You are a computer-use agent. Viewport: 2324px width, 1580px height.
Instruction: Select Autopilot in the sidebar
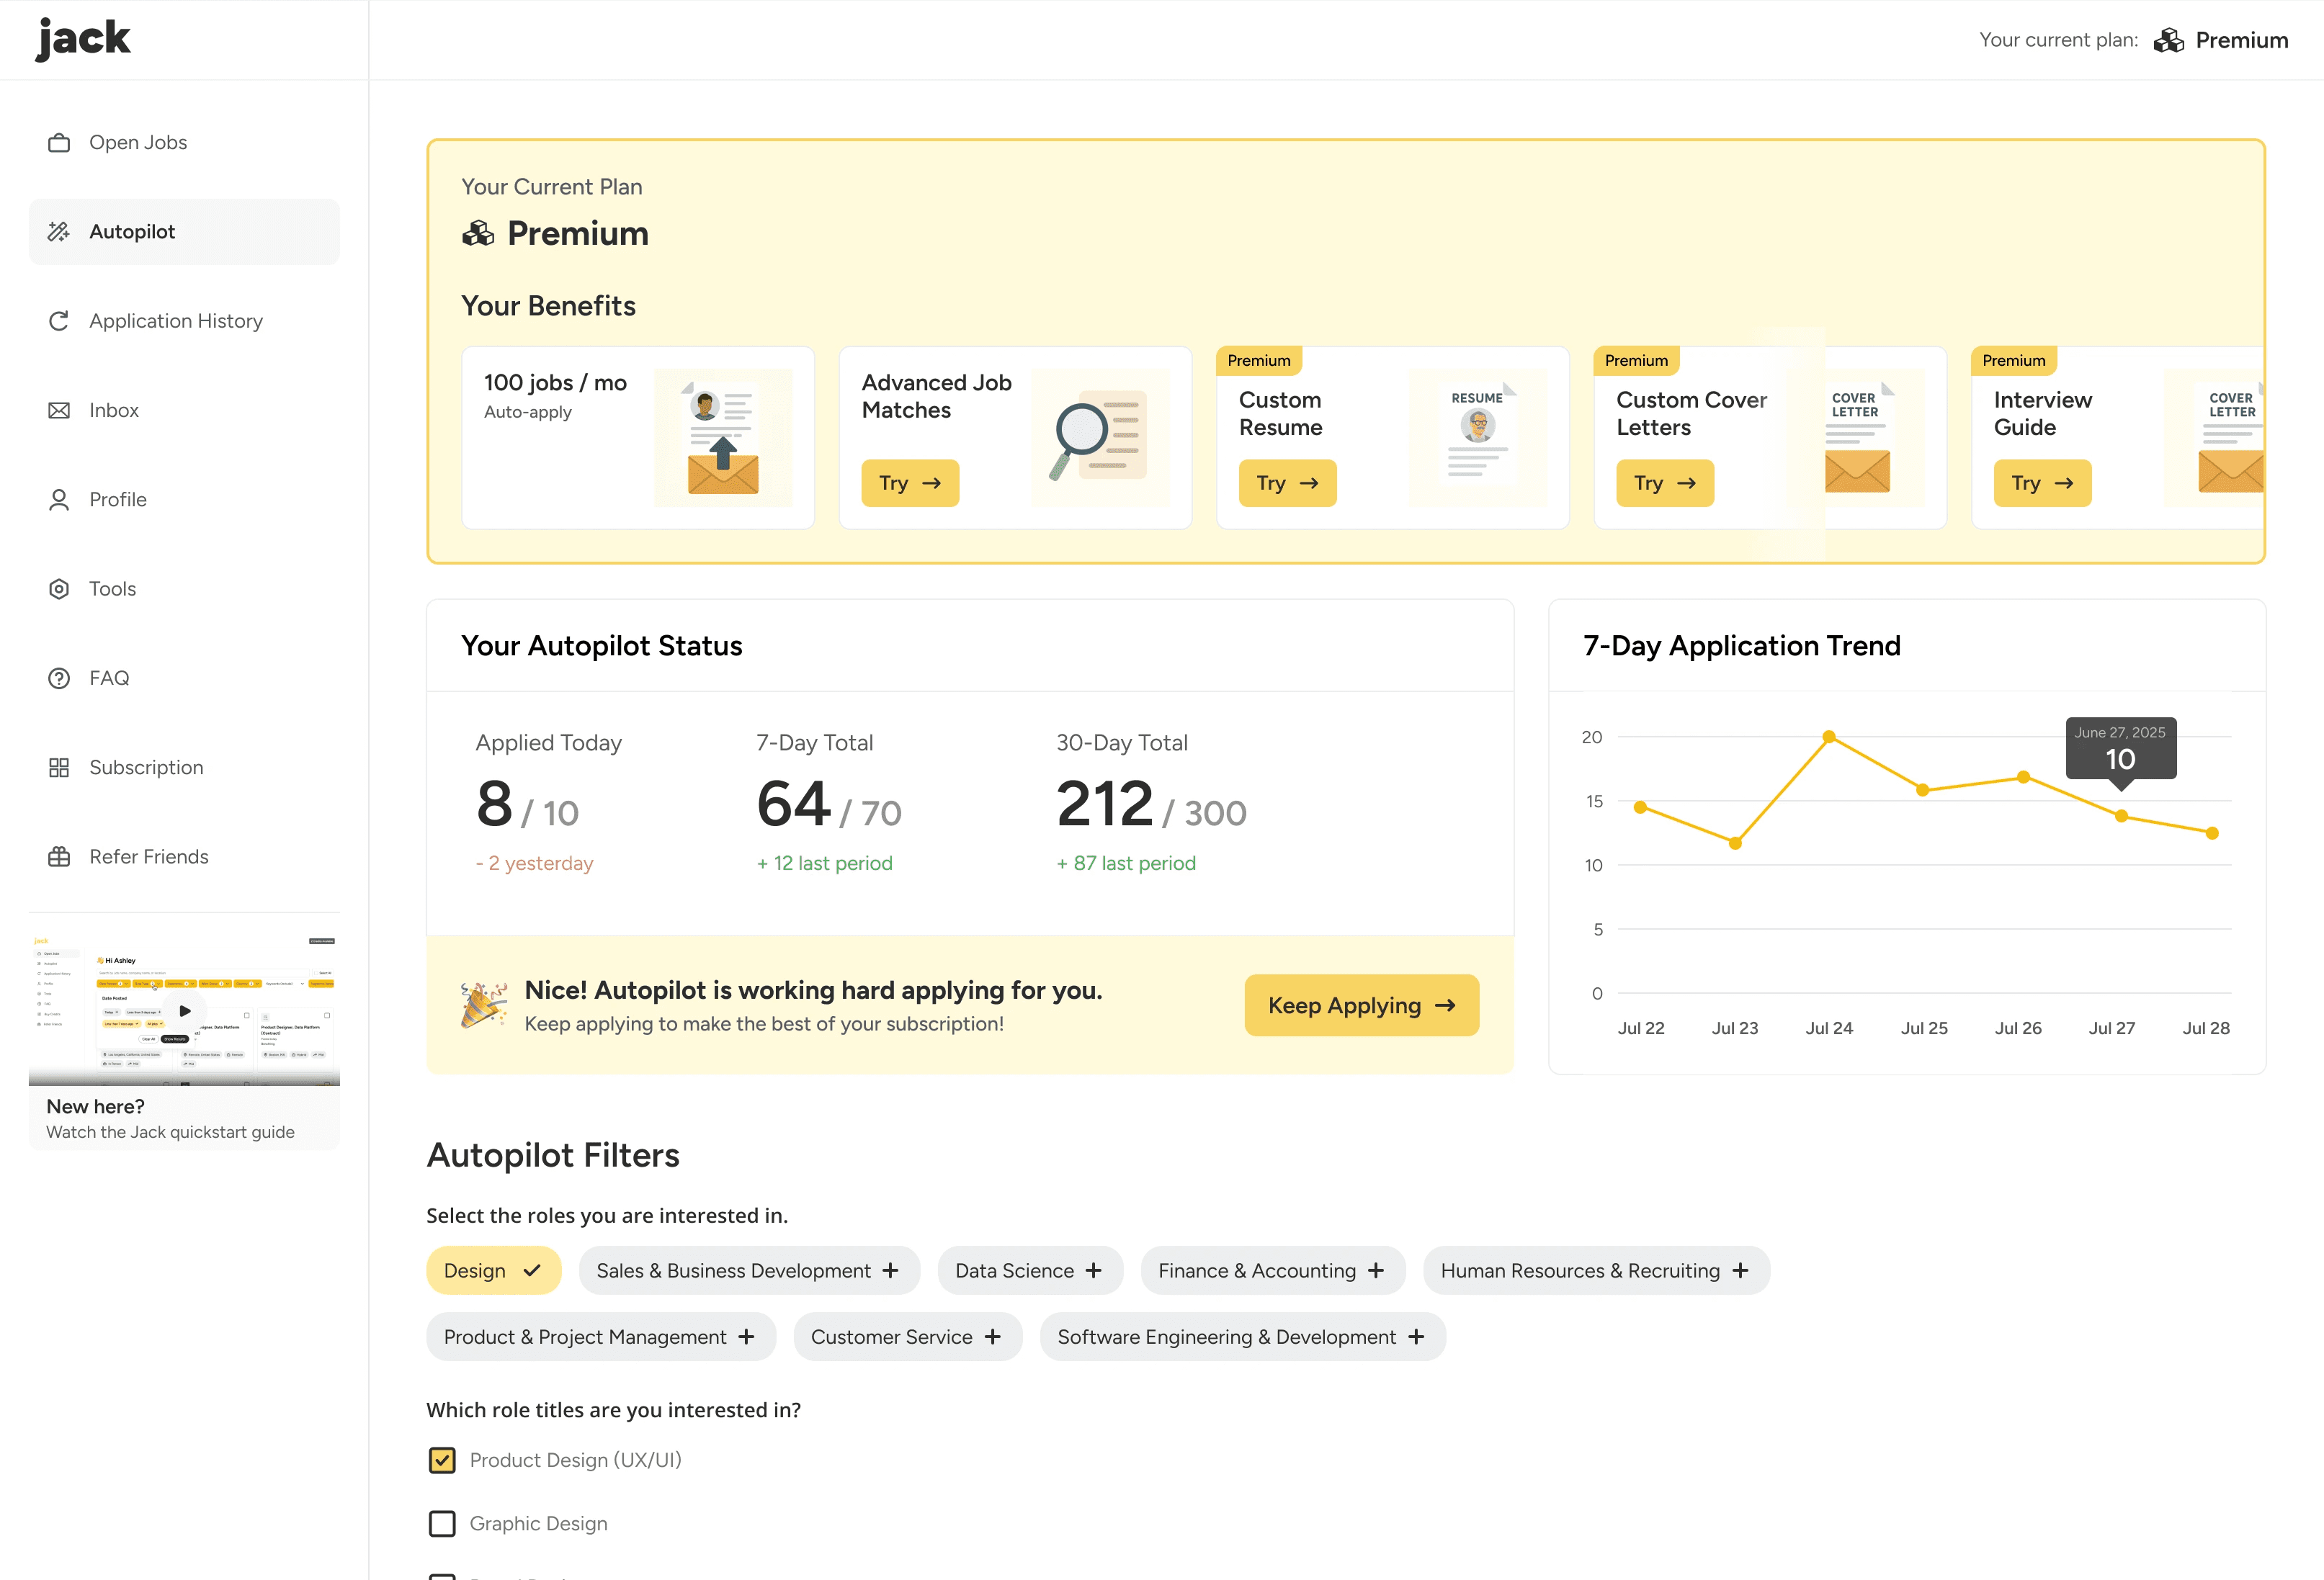(x=132, y=232)
